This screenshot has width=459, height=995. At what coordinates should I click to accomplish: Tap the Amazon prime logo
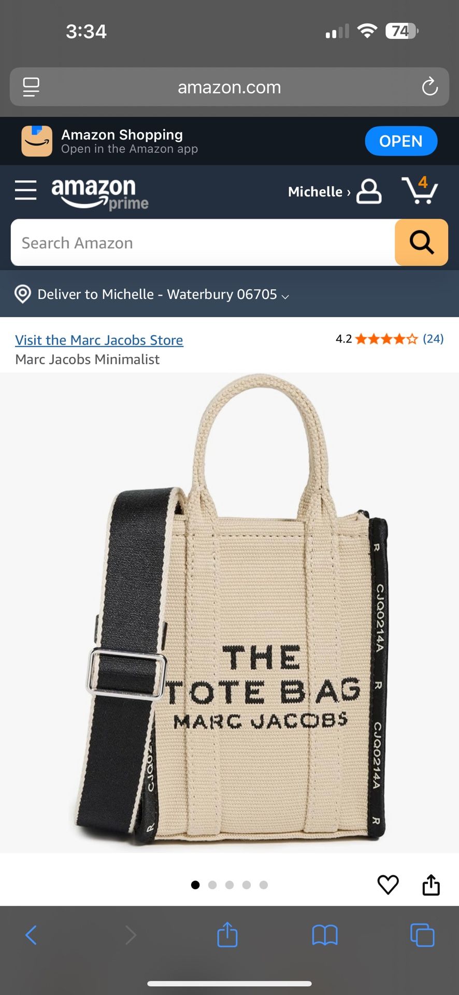pyautogui.click(x=99, y=194)
